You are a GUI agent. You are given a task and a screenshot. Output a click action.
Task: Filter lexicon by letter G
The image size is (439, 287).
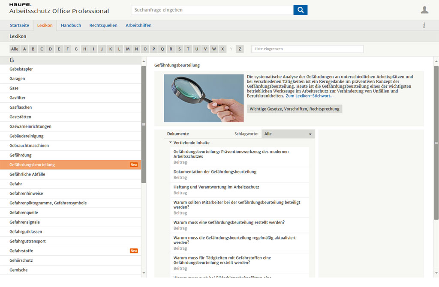[x=76, y=49]
